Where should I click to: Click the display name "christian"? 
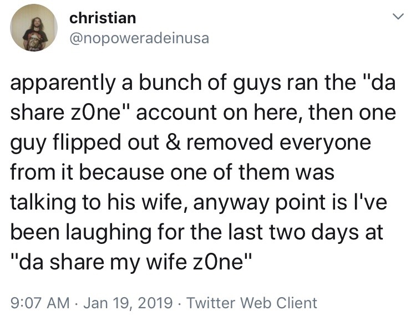coord(103,18)
